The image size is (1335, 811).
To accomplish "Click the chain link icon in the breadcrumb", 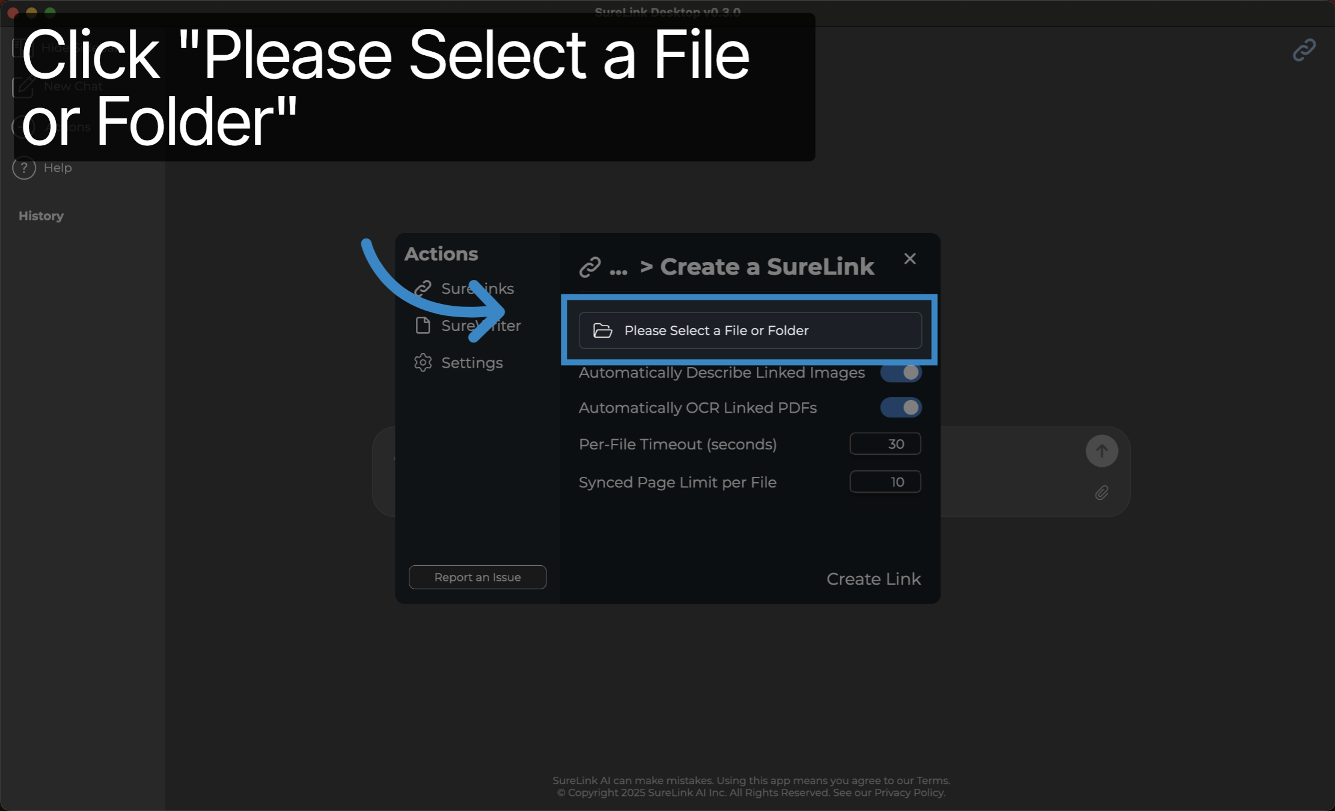I will point(590,267).
